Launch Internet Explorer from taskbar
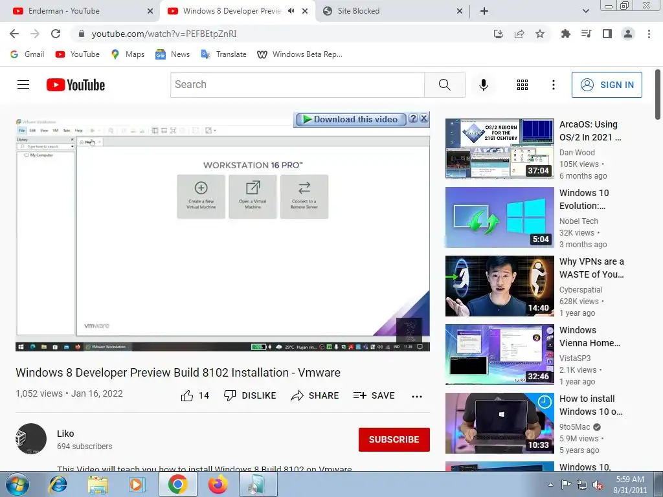The height and width of the screenshot is (497, 663). [x=58, y=485]
